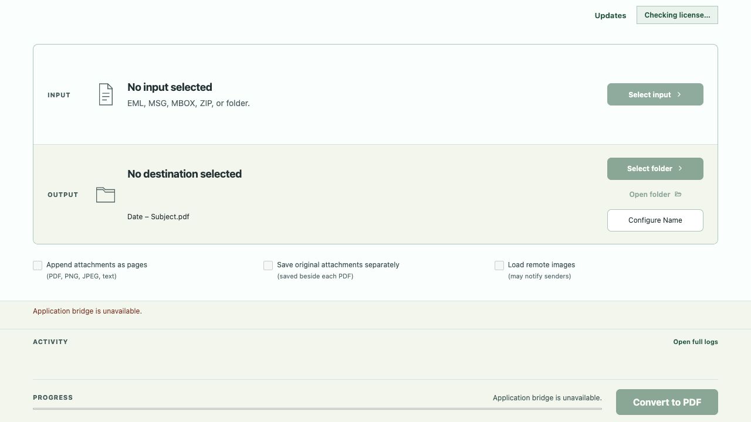Click the EML, MSG, MBOX, ZIP formats text
Image resolution: width=751 pixels, height=422 pixels.
(x=188, y=103)
